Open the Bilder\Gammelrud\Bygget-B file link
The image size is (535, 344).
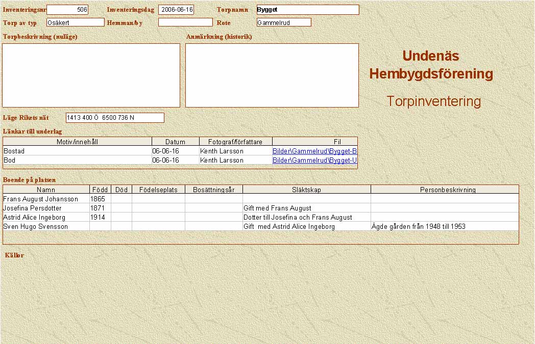point(314,151)
